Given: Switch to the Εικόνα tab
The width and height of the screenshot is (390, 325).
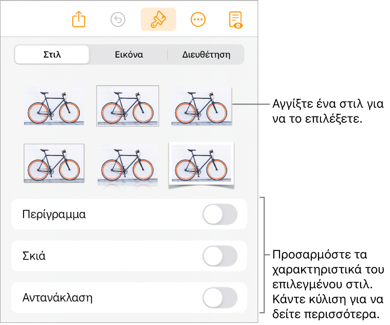Looking at the screenshot, I should [x=129, y=55].
